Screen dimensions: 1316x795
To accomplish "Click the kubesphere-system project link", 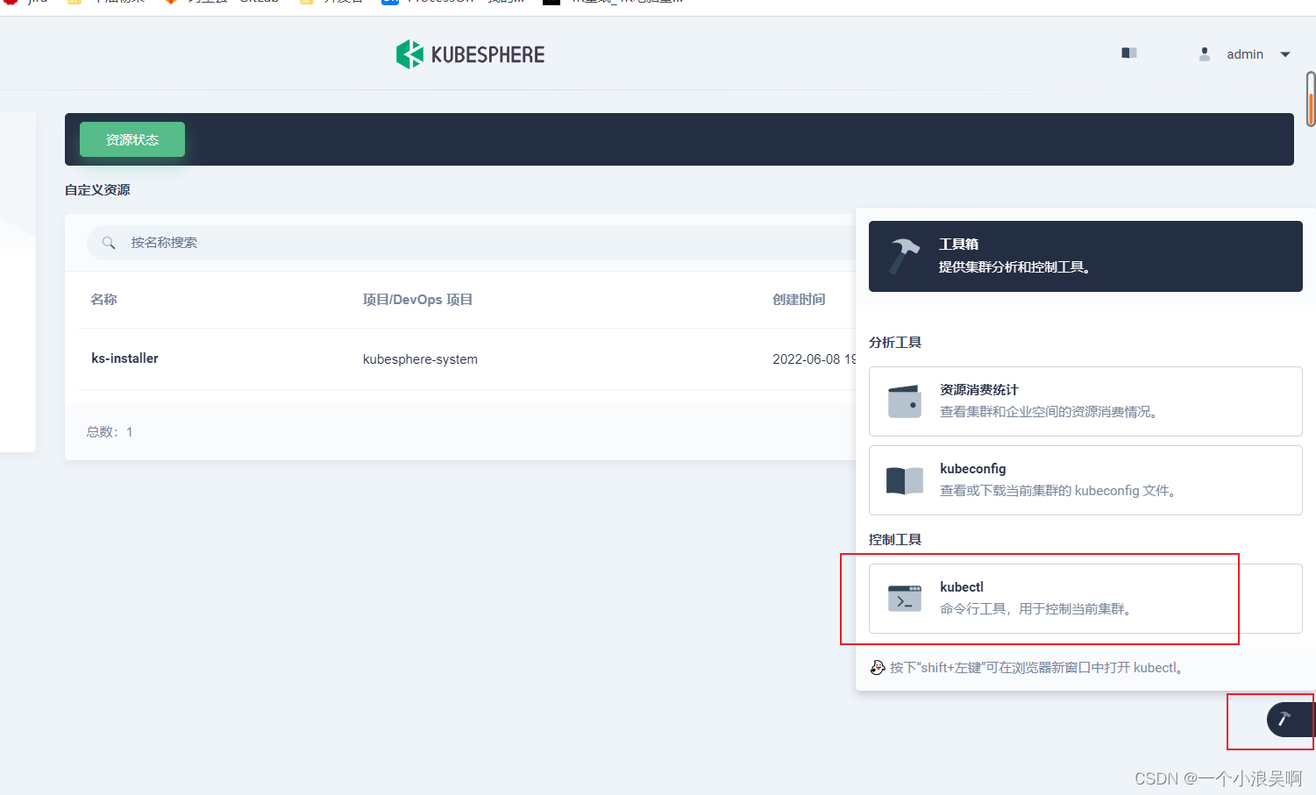I will 420,358.
